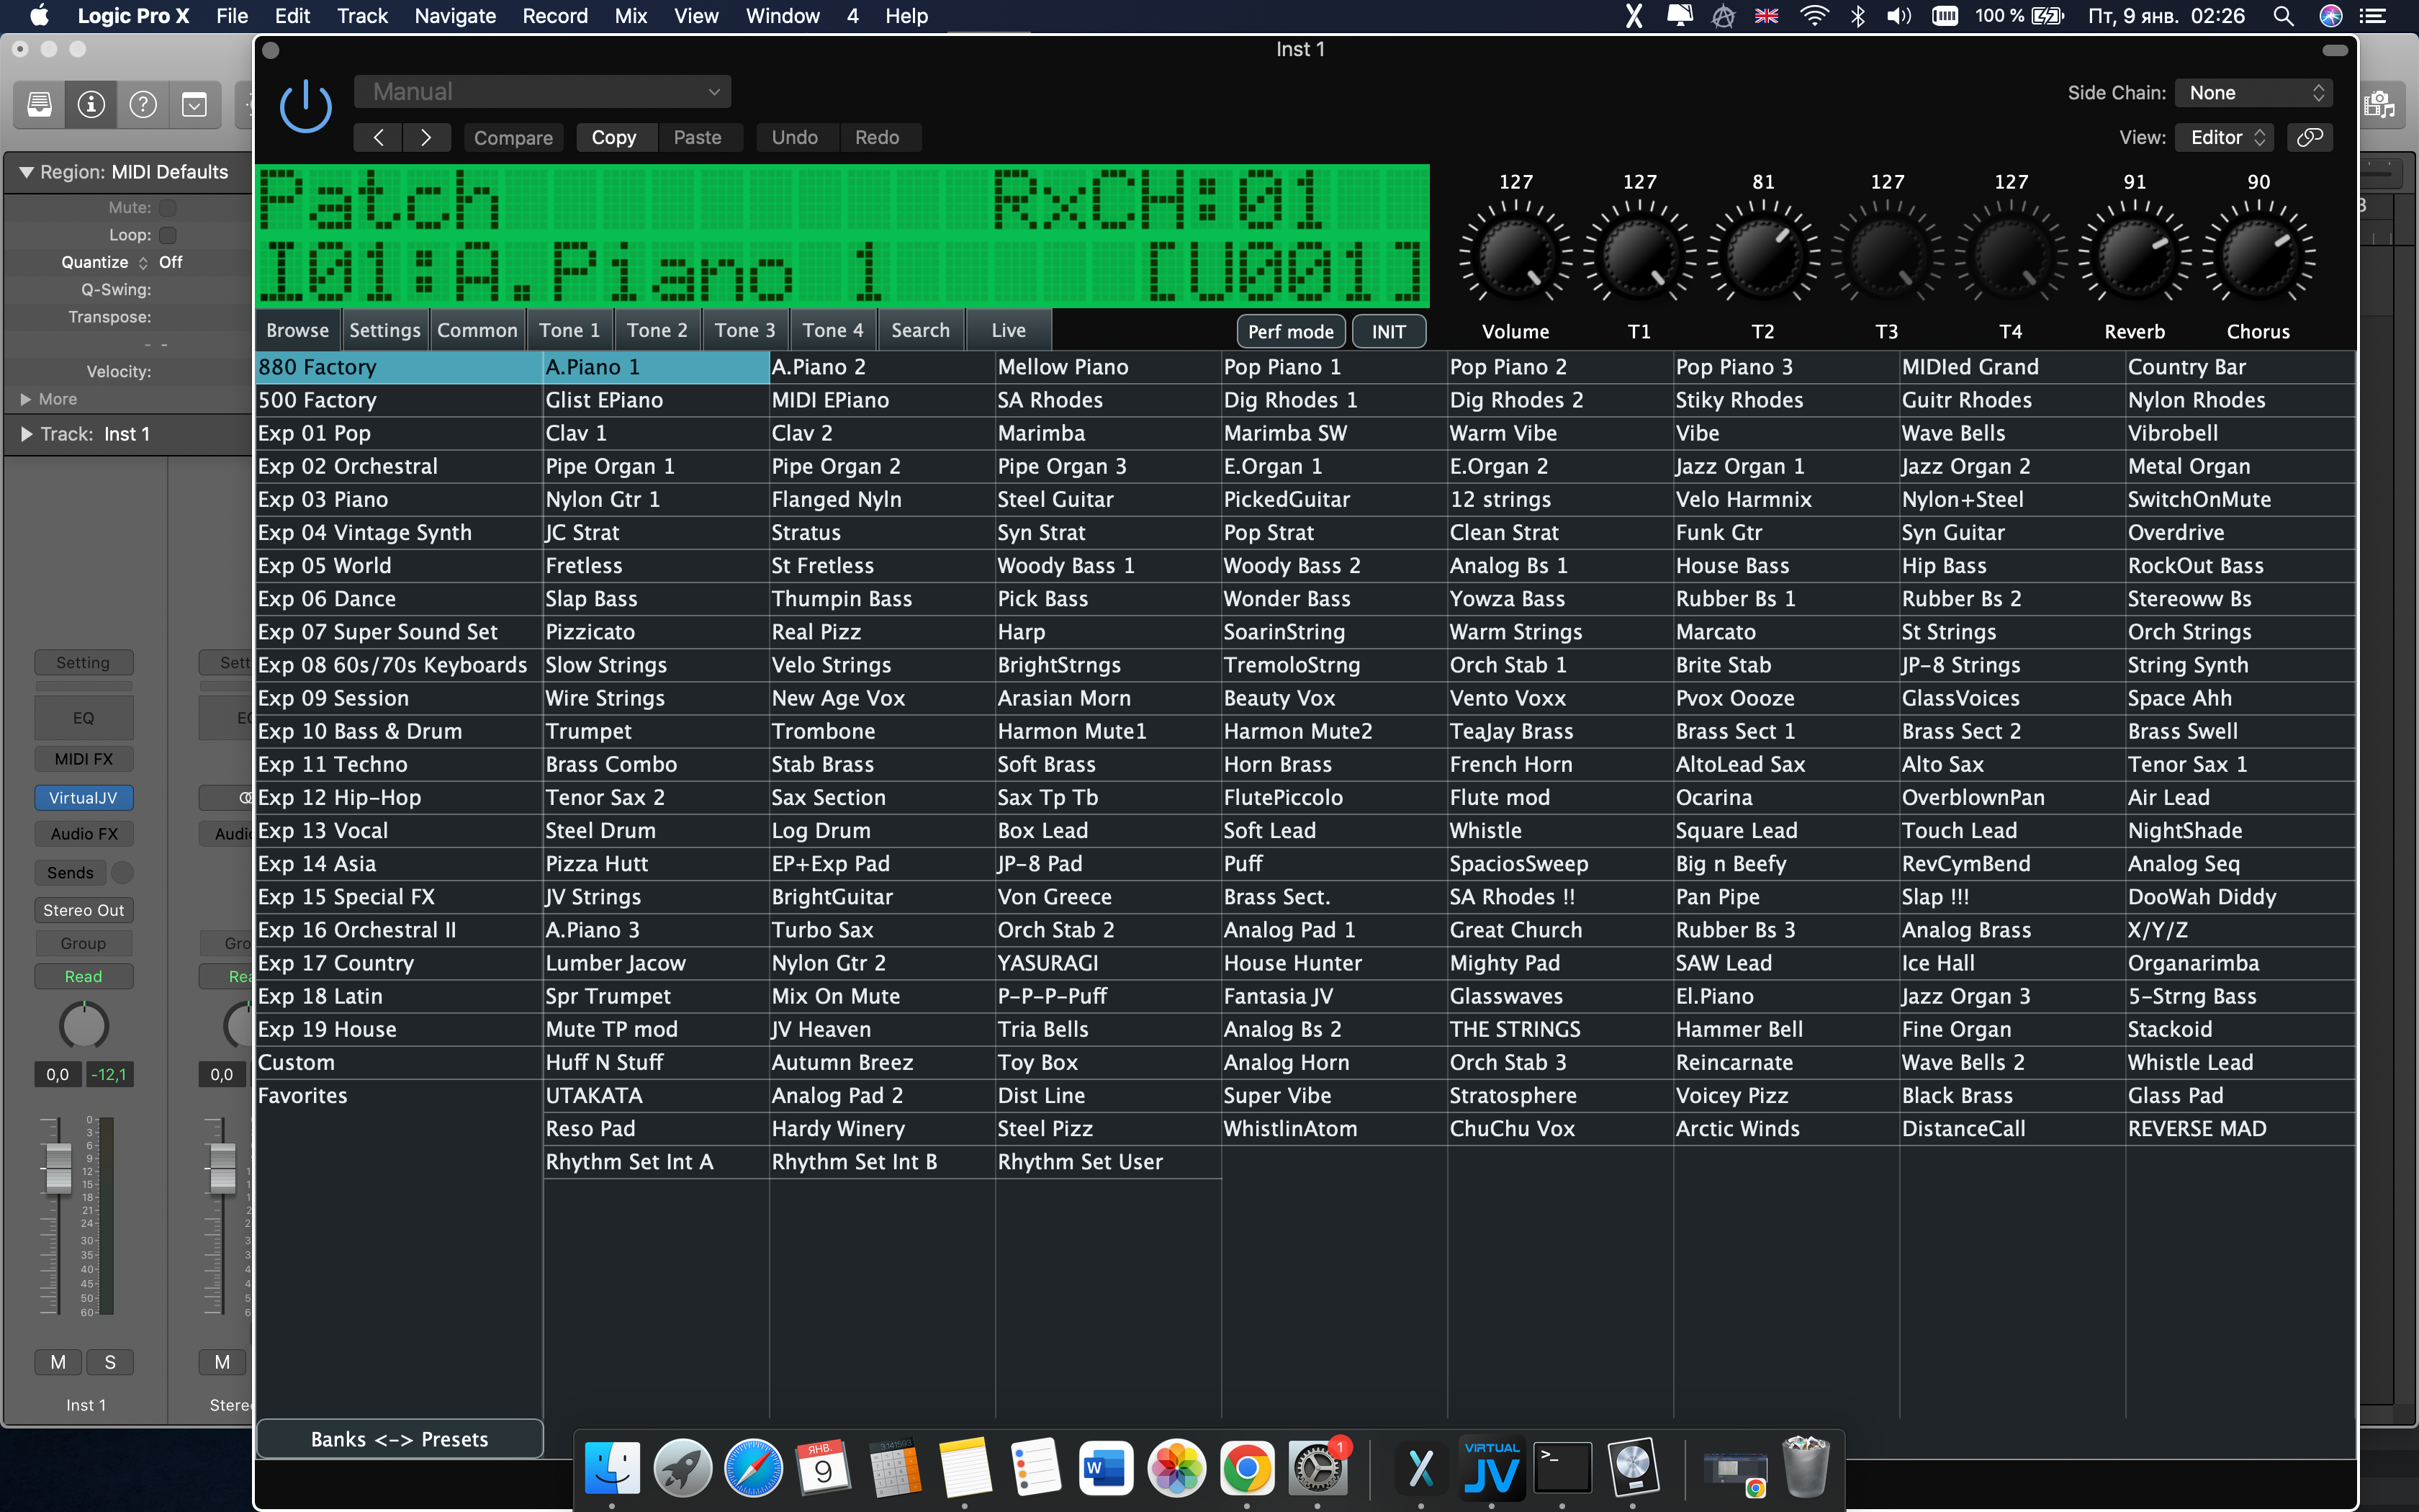2419x1512 pixels.
Task: Click the Inspector info icon
Action: pos(91,104)
